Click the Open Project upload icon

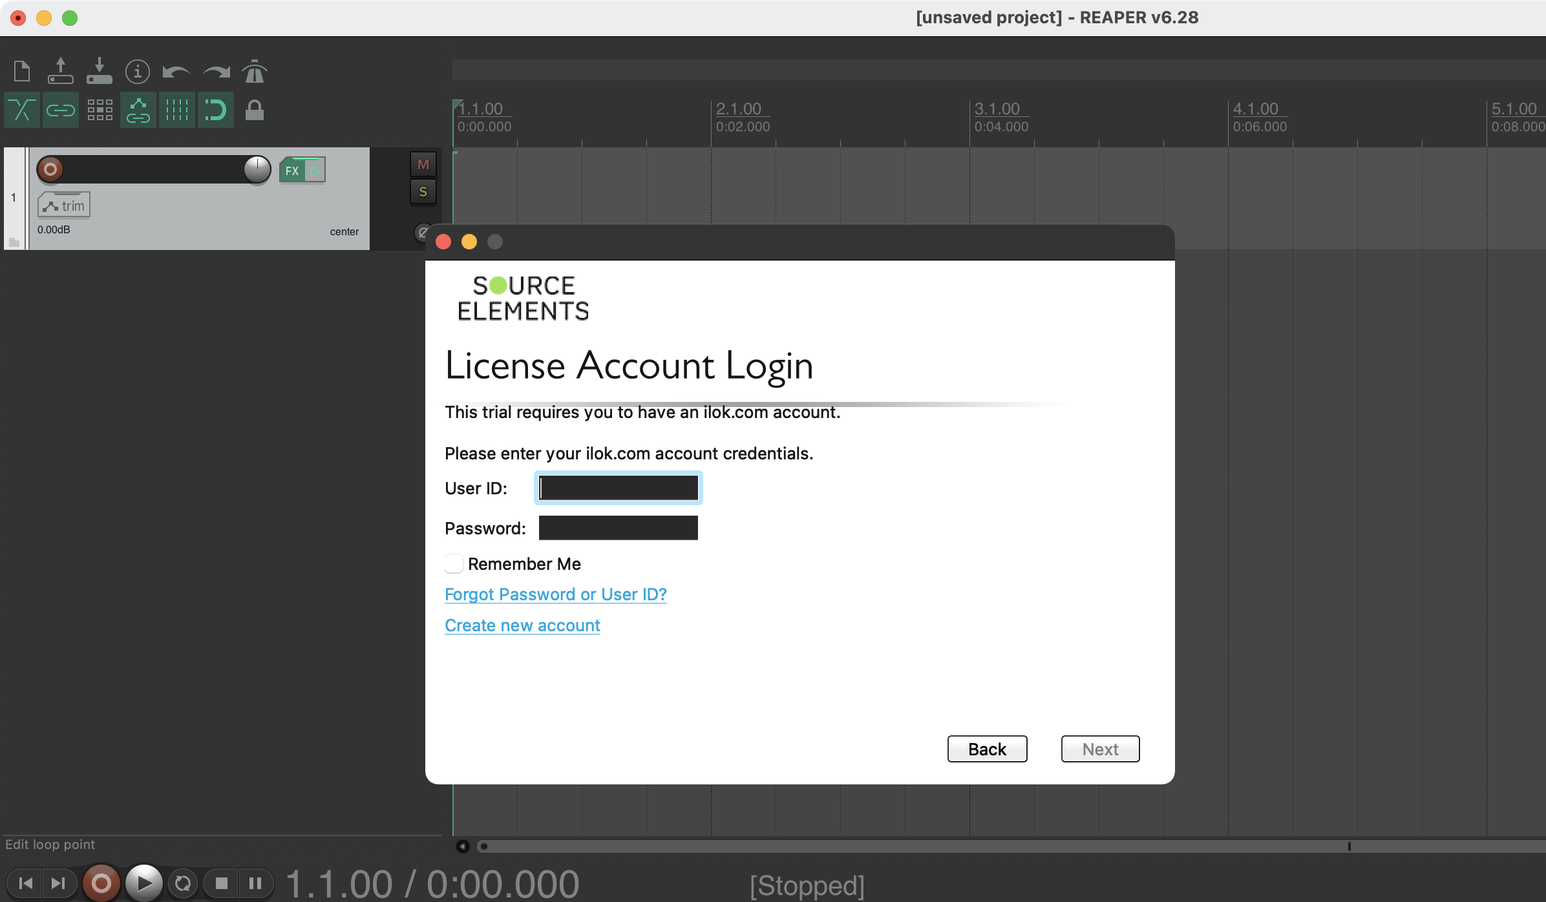(x=60, y=71)
